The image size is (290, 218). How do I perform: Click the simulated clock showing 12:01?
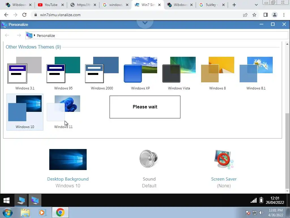(275, 200)
